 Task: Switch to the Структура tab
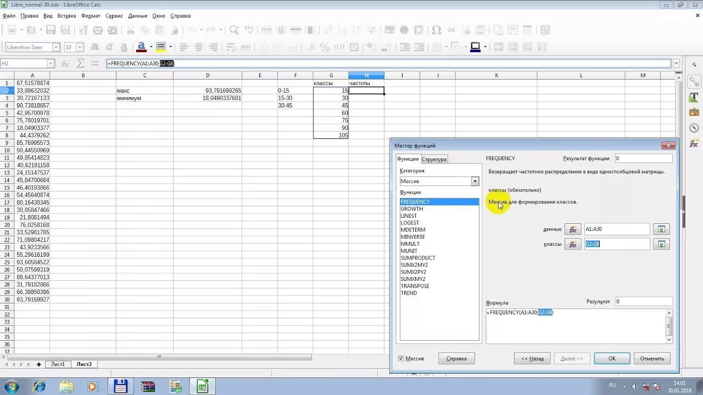tap(434, 159)
